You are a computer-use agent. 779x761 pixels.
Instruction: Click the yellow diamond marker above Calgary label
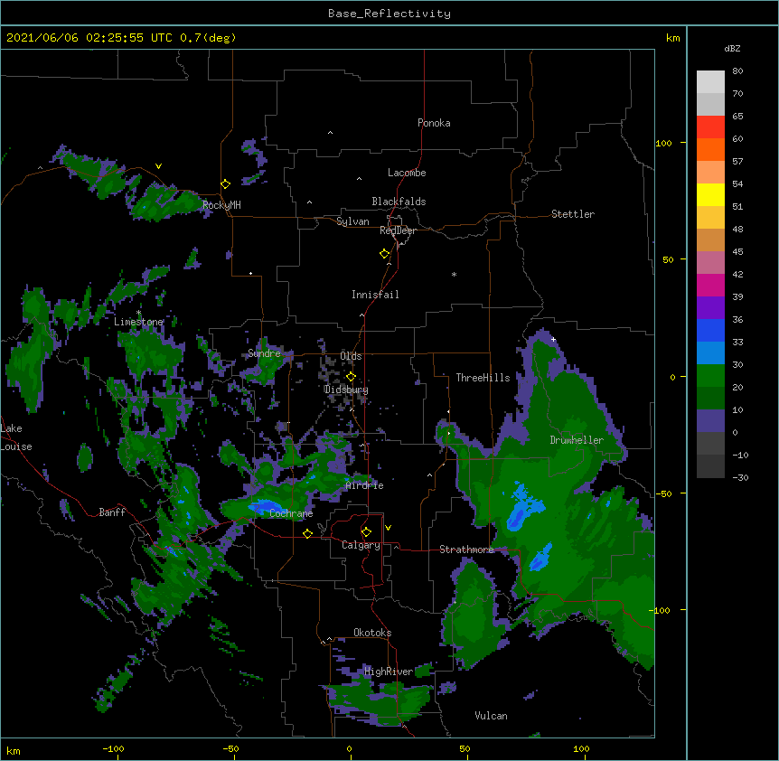[366, 532]
